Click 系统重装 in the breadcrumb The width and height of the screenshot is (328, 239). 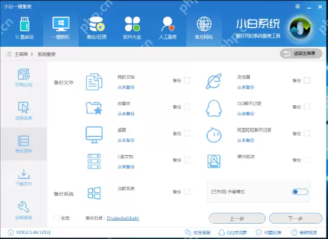46,54
